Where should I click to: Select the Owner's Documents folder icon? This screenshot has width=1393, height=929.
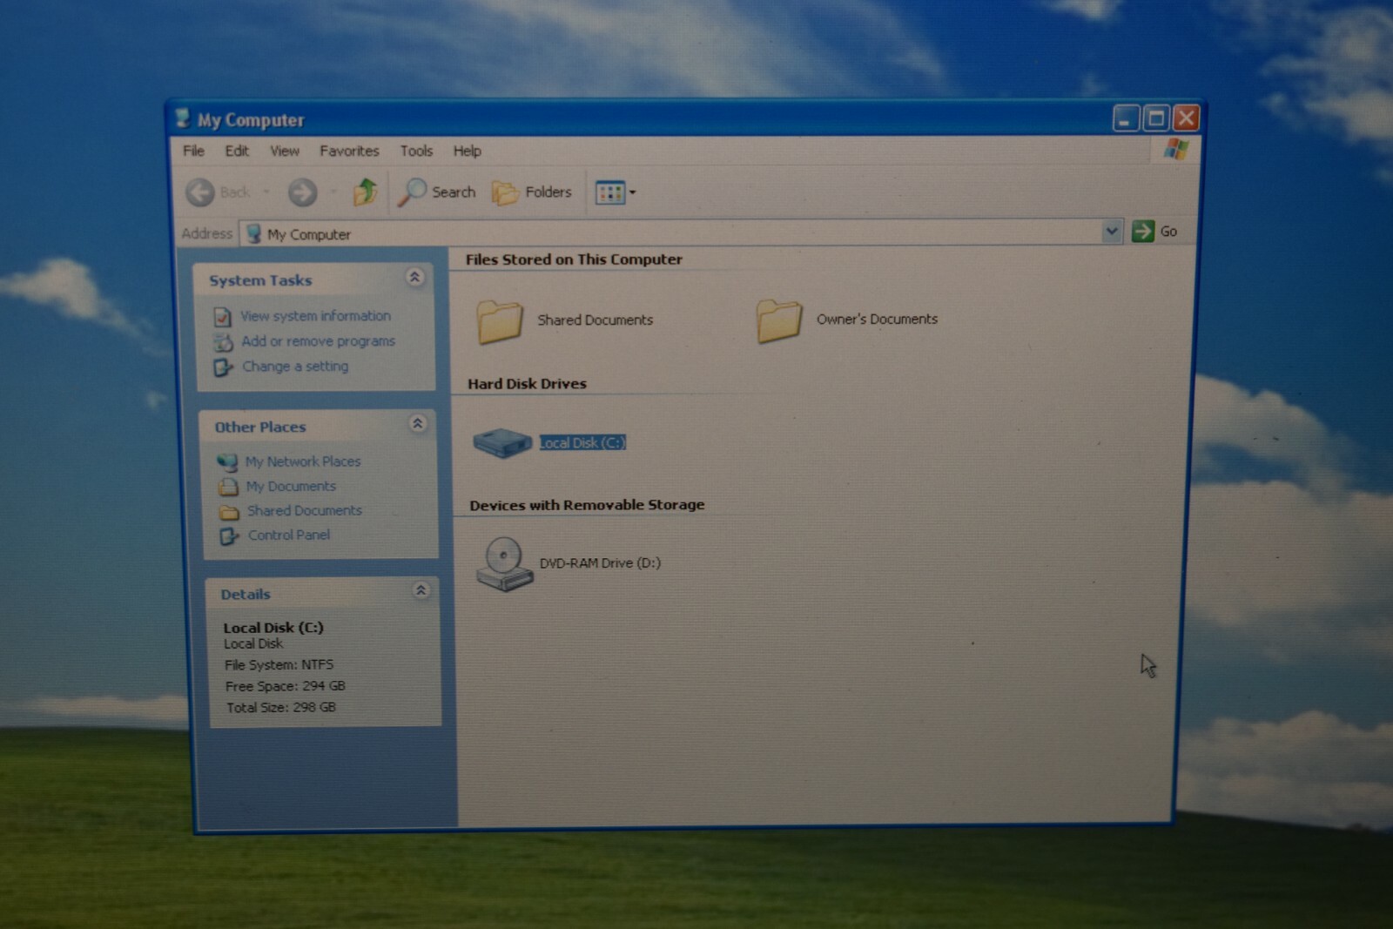click(x=778, y=320)
